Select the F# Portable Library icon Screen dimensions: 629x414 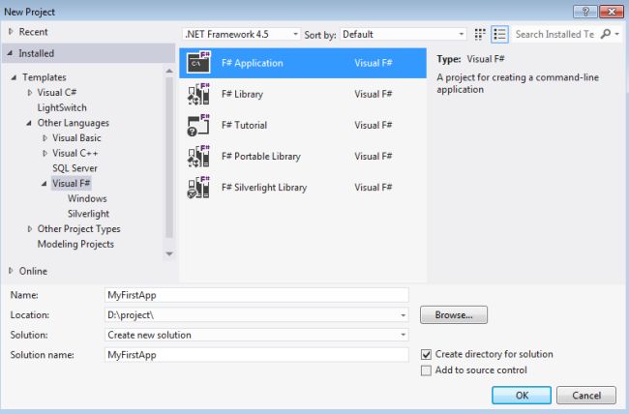coord(198,156)
